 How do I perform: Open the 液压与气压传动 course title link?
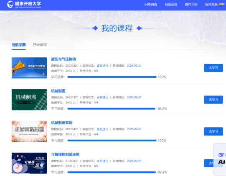tap(63, 59)
